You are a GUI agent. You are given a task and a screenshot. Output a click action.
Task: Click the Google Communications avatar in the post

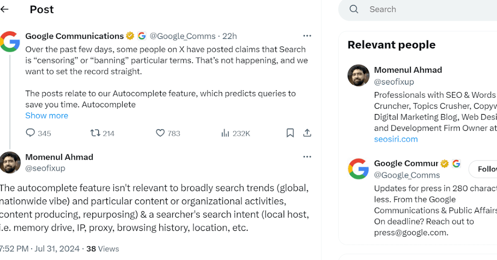(10, 42)
